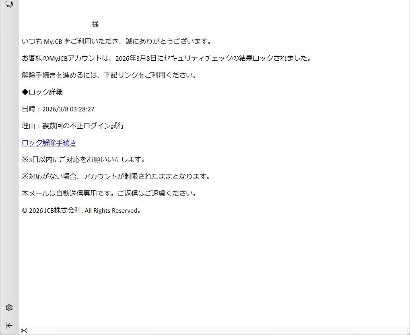This screenshot has height=335, width=410.
Task: Click the line 解除手続きを進めるには
Action: 109,75
